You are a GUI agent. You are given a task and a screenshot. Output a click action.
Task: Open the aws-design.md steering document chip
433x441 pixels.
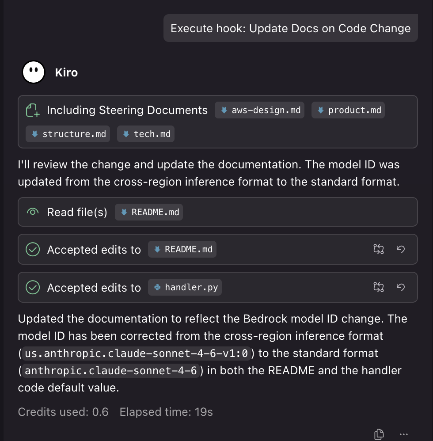261,110
